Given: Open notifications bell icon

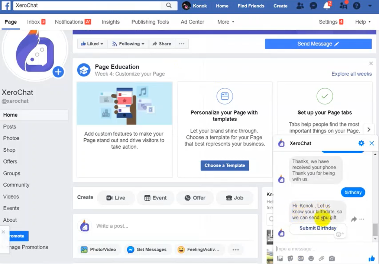Looking at the screenshot, I should pyautogui.click(x=327, y=6).
